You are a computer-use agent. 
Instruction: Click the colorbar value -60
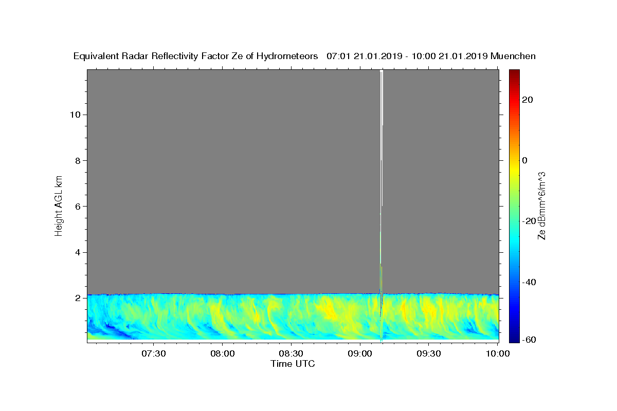(x=528, y=340)
